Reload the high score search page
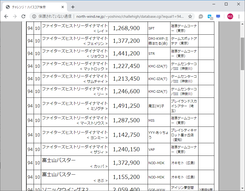The image size is (245, 191). [x=24, y=16]
